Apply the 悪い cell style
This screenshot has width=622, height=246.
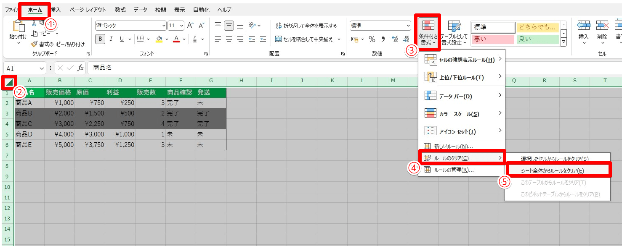point(492,39)
